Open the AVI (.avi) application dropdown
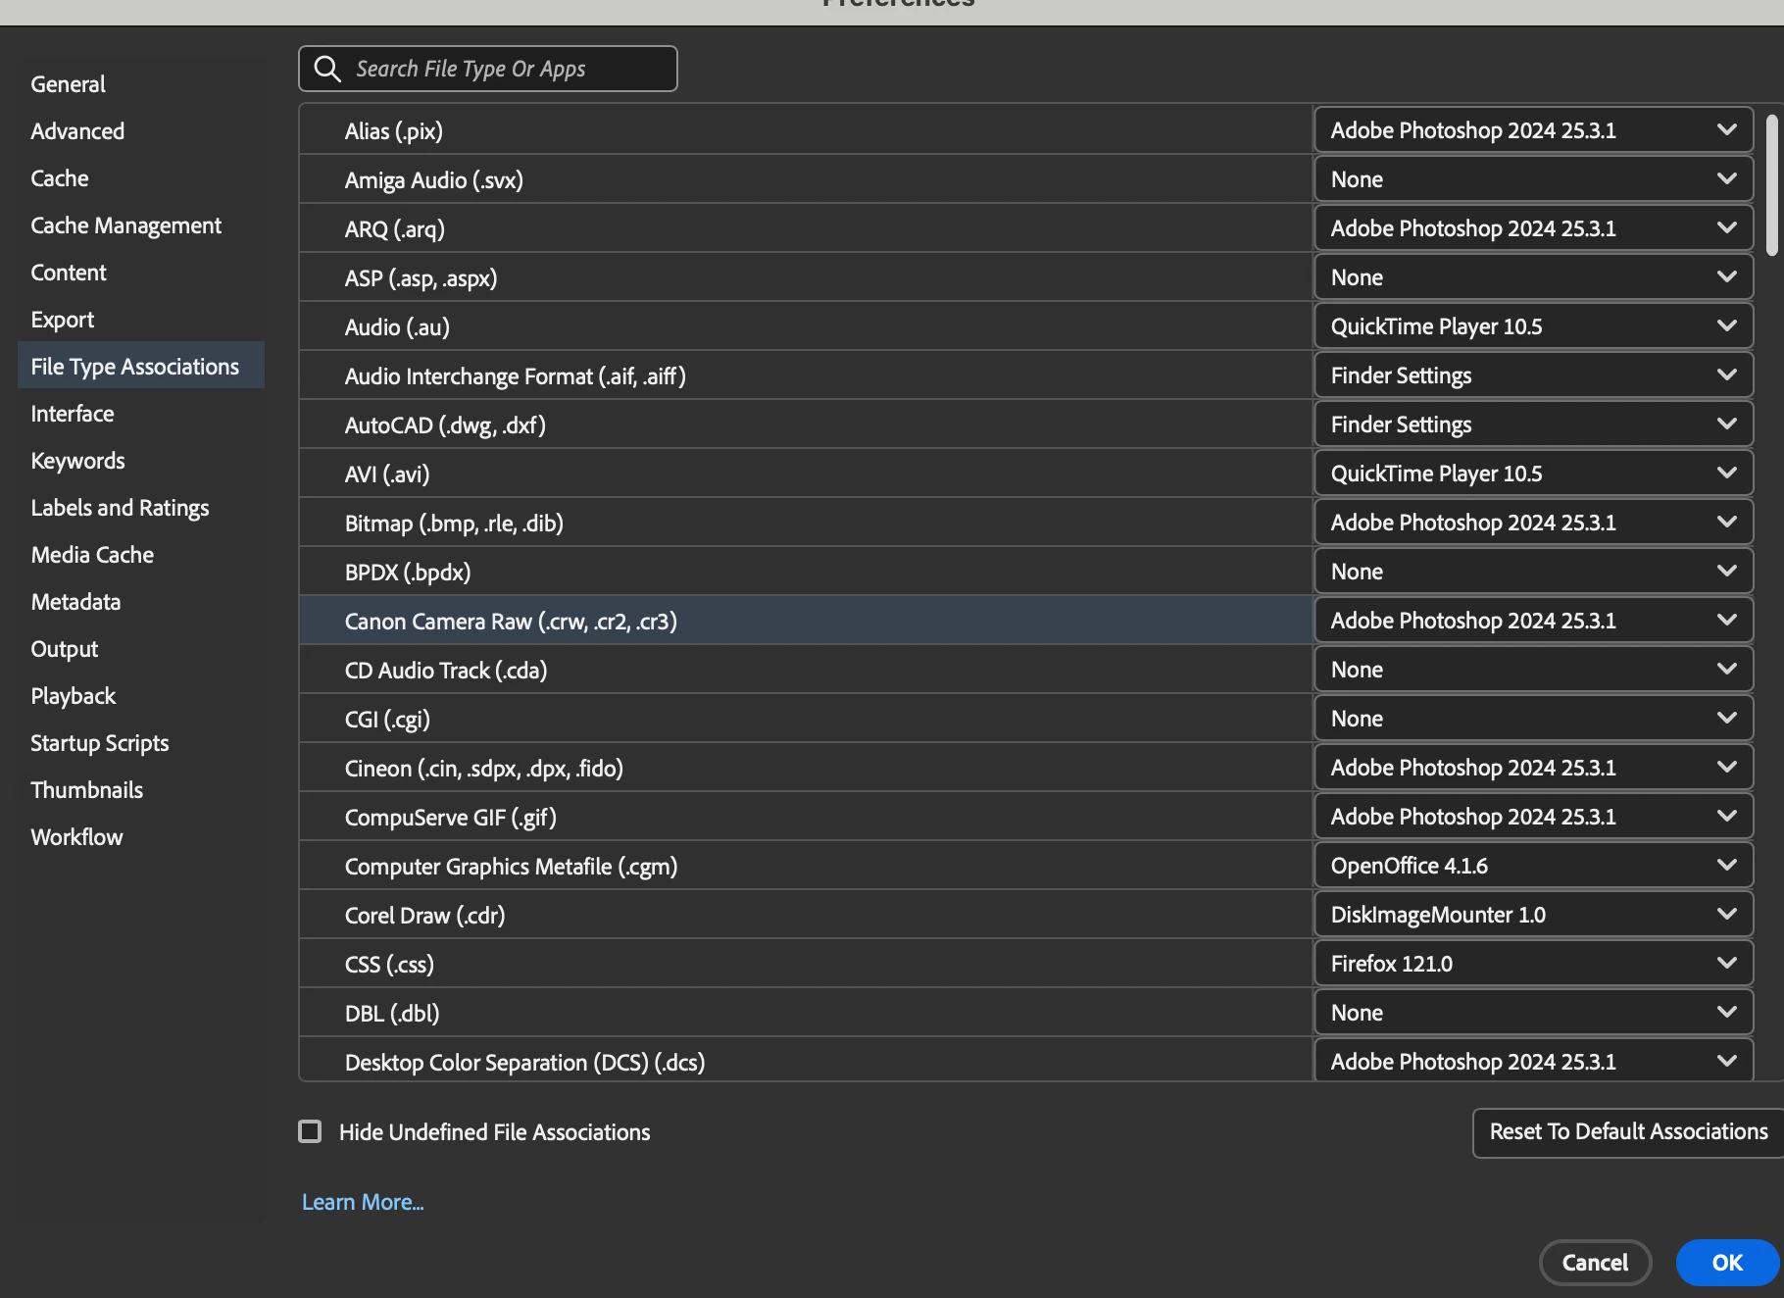The height and width of the screenshot is (1298, 1784). [x=1533, y=474]
